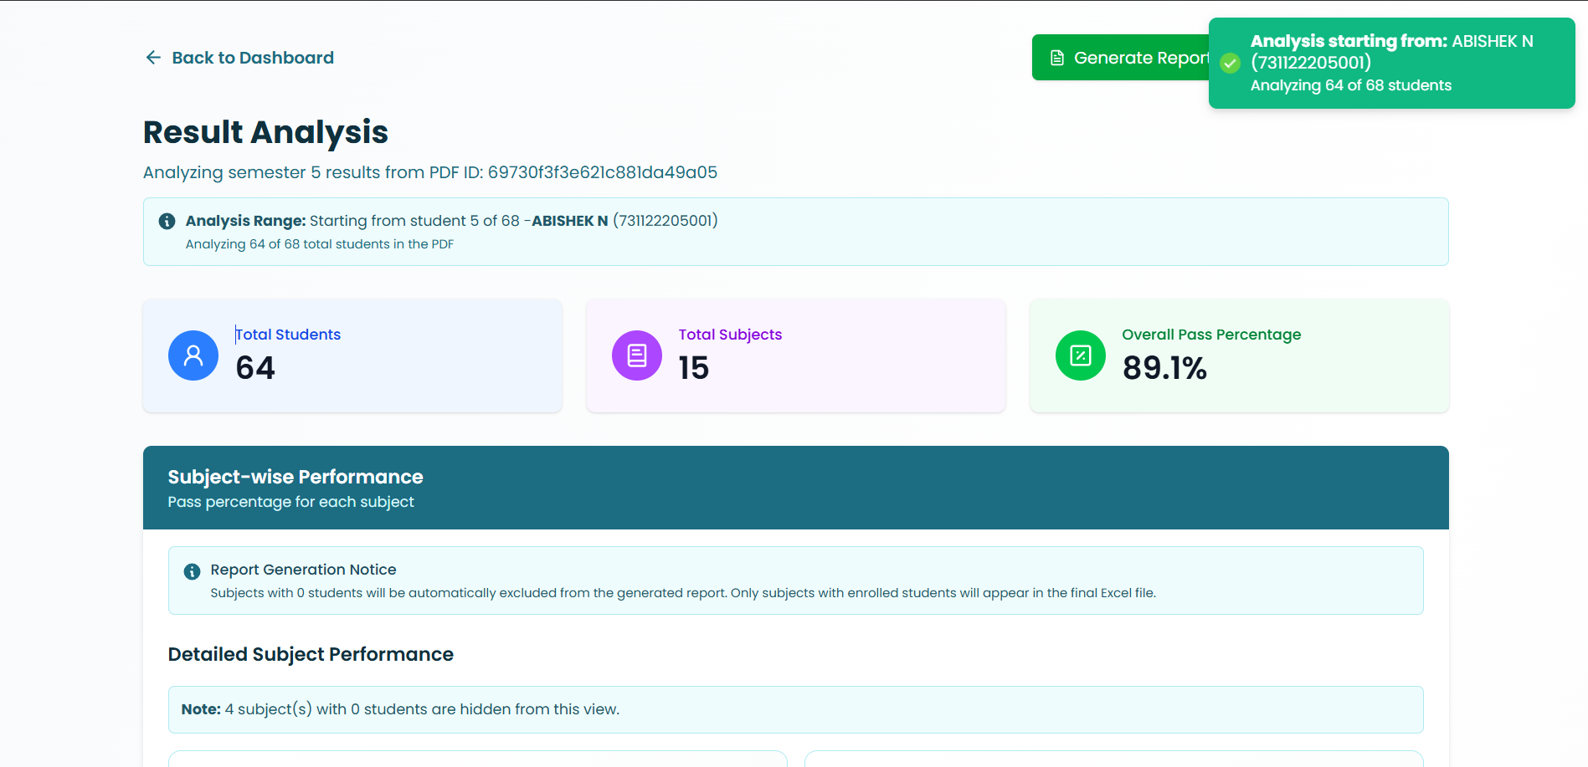Click the info icon beside Analysis Range
This screenshot has width=1588, height=767.
click(167, 221)
